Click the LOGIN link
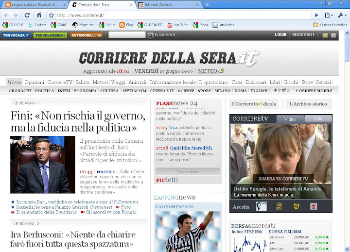 click(280, 34)
